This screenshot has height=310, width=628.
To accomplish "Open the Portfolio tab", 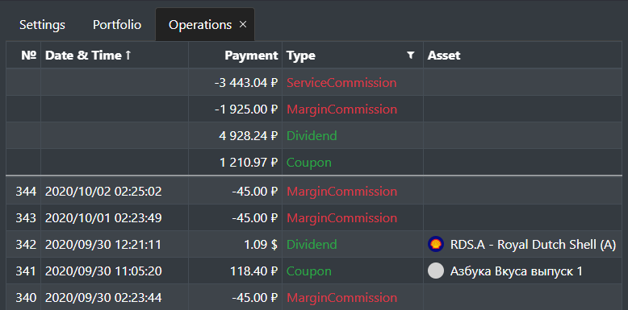I will coord(117,25).
